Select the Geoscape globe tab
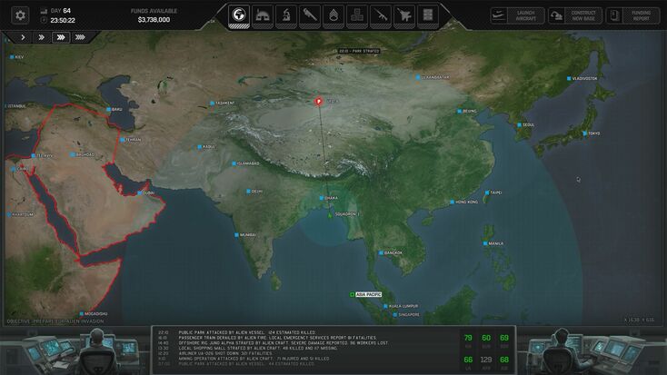Screen dimensions: 667x375 [x=239, y=15]
